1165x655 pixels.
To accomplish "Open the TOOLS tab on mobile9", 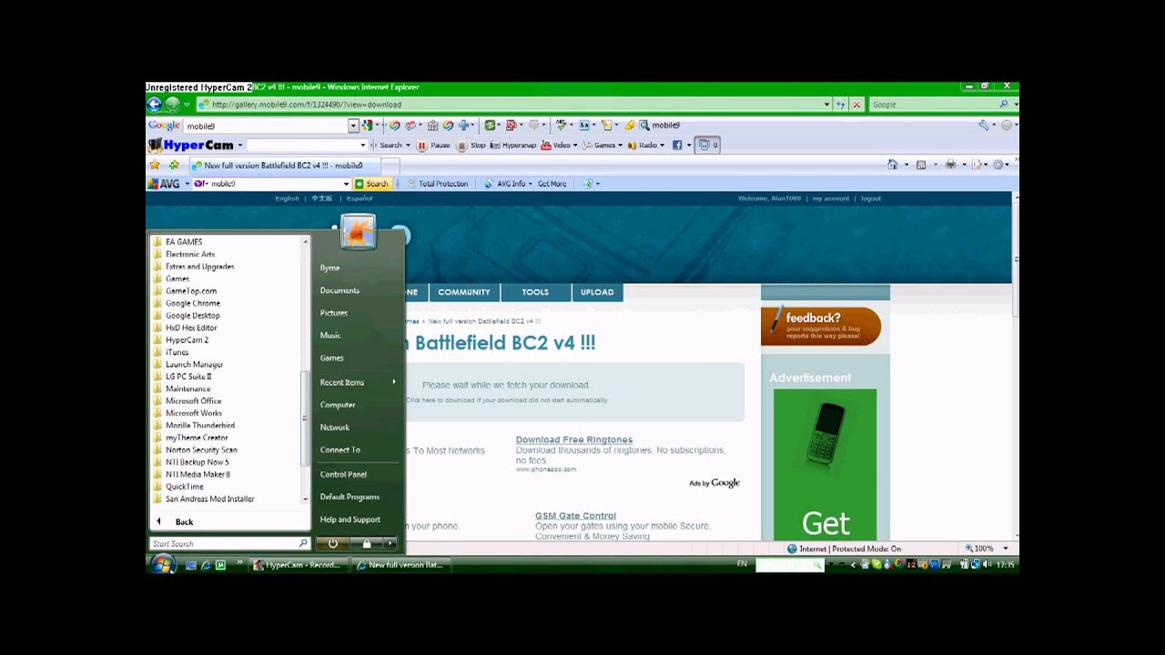I will 535,292.
